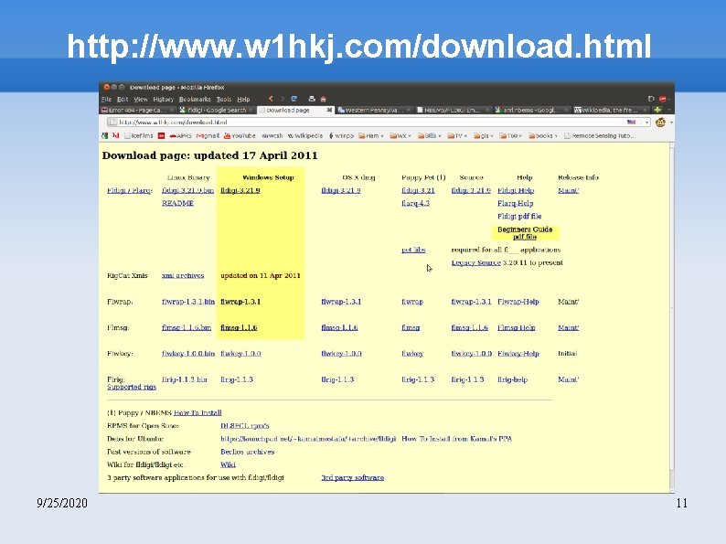726x544 pixels.
Task: Expand the books bookmarks folder
Action: [542, 135]
